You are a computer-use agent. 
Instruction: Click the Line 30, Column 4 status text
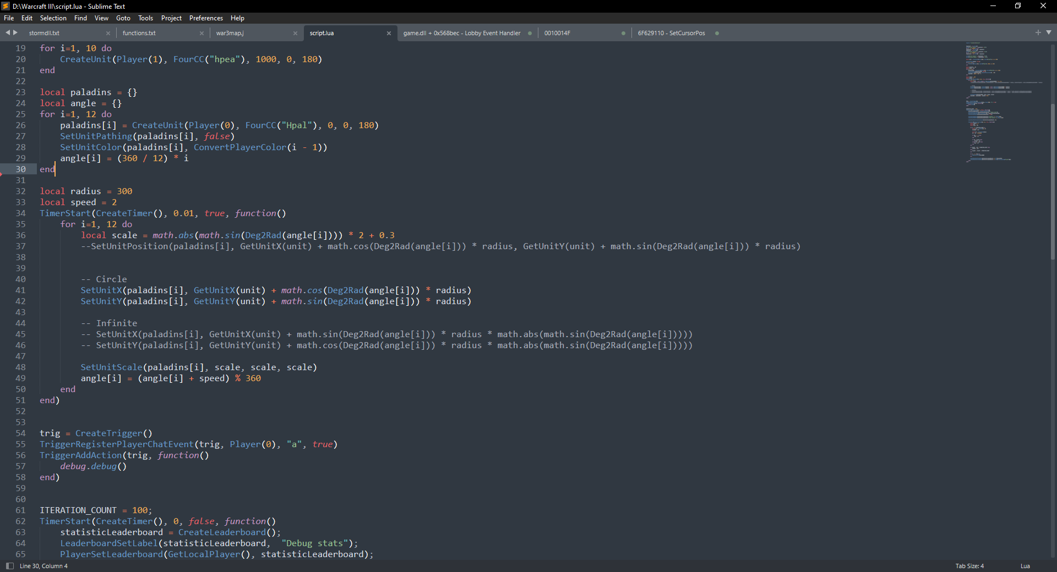(x=44, y=566)
